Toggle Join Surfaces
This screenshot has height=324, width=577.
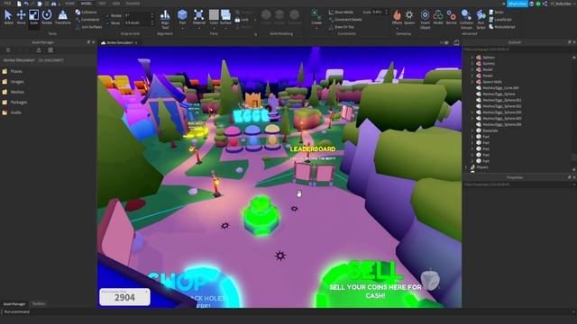(x=88, y=27)
